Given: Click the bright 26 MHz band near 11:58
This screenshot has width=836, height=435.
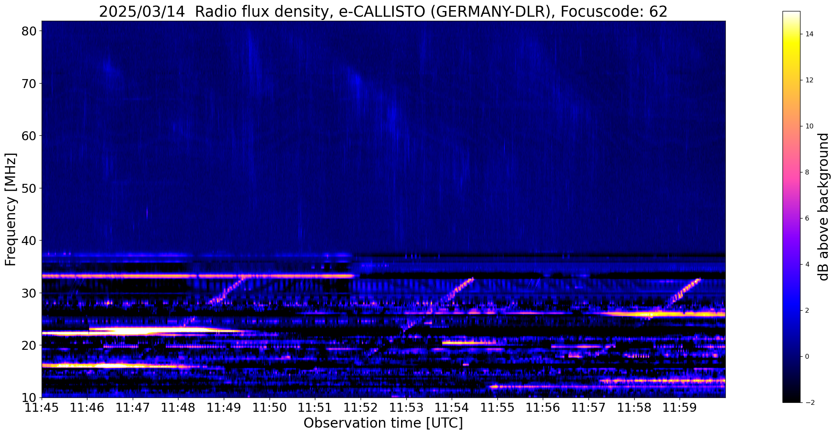Looking at the screenshot, I should pyautogui.click(x=664, y=314).
